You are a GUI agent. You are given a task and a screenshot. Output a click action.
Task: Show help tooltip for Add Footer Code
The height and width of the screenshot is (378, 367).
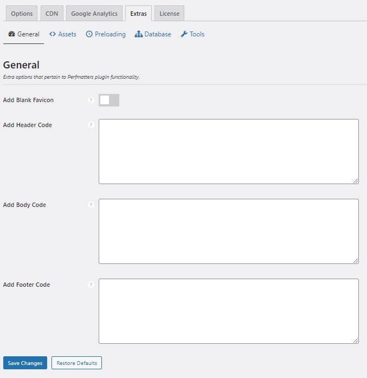(91, 285)
